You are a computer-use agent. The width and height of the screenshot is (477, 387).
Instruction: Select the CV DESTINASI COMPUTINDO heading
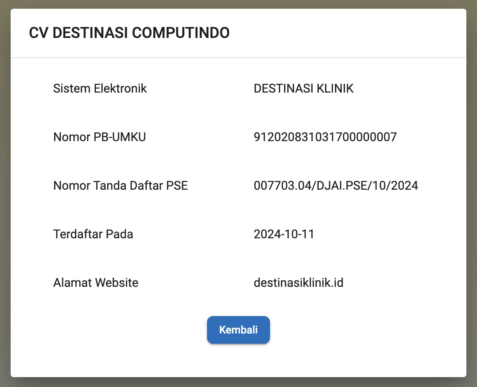tap(129, 33)
